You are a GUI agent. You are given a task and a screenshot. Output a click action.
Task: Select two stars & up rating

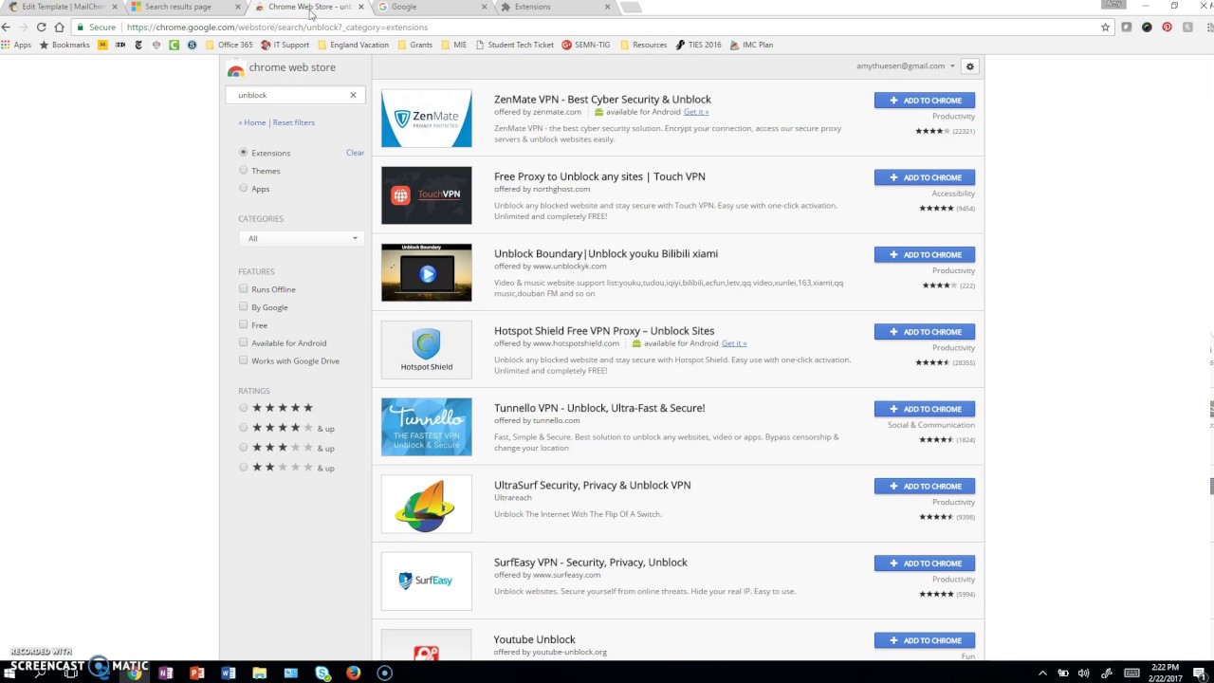coord(244,468)
